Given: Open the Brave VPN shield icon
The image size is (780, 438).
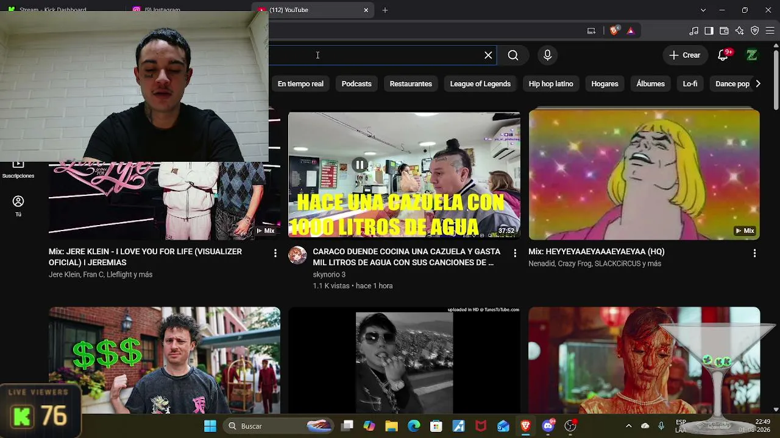Looking at the screenshot, I should pyautogui.click(x=754, y=30).
